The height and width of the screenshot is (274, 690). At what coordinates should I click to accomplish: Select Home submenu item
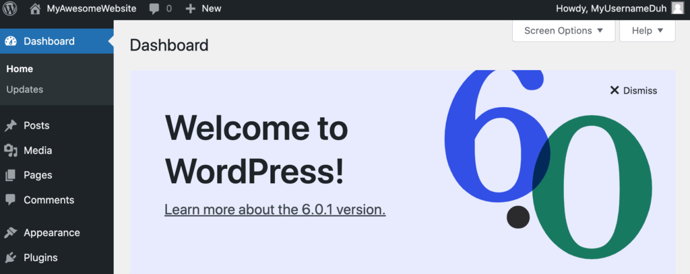coord(20,69)
